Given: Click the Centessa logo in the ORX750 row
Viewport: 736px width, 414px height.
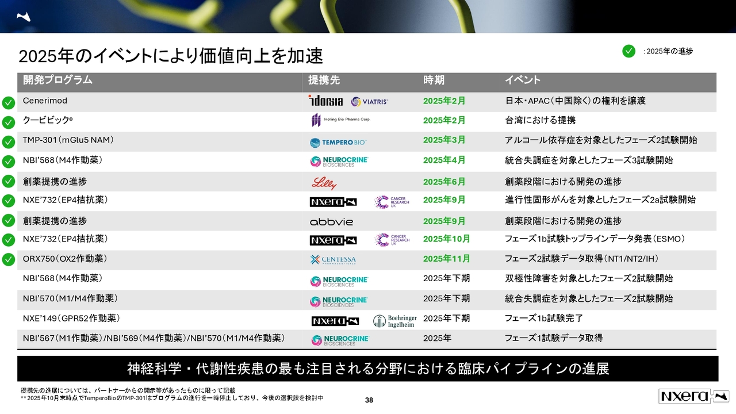Looking at the screenshot, I should point(333,260).
